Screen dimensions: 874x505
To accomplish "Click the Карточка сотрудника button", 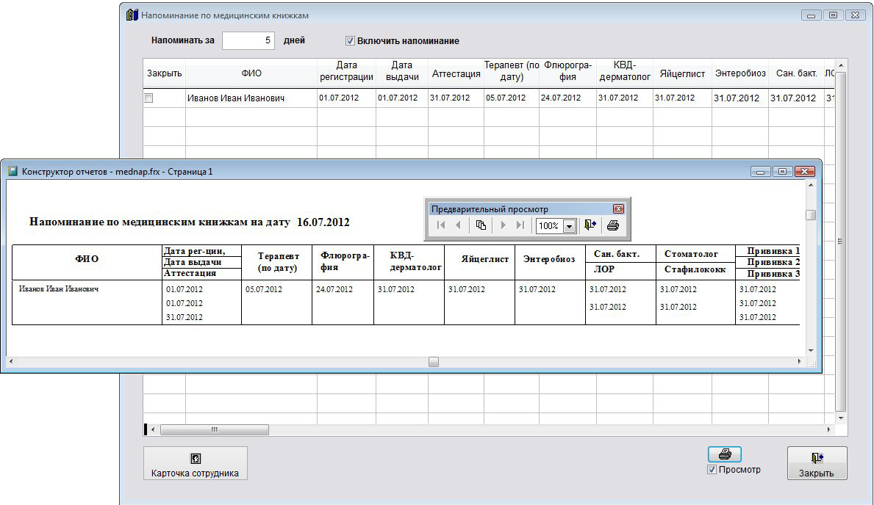I will coord(196,463).
